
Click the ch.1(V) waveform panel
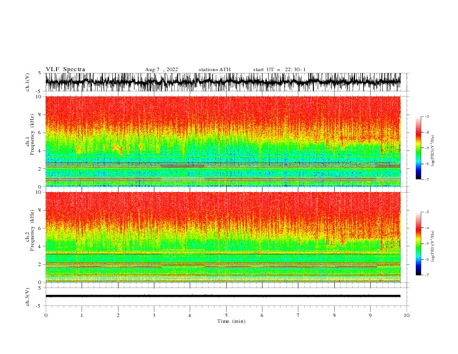click(x=227, y=82)
